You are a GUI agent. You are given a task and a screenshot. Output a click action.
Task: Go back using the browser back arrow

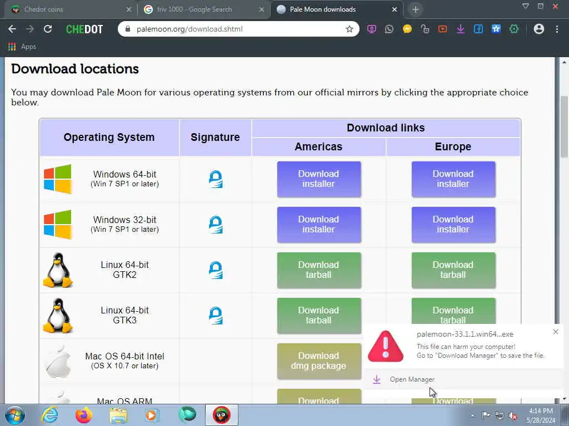12,29
